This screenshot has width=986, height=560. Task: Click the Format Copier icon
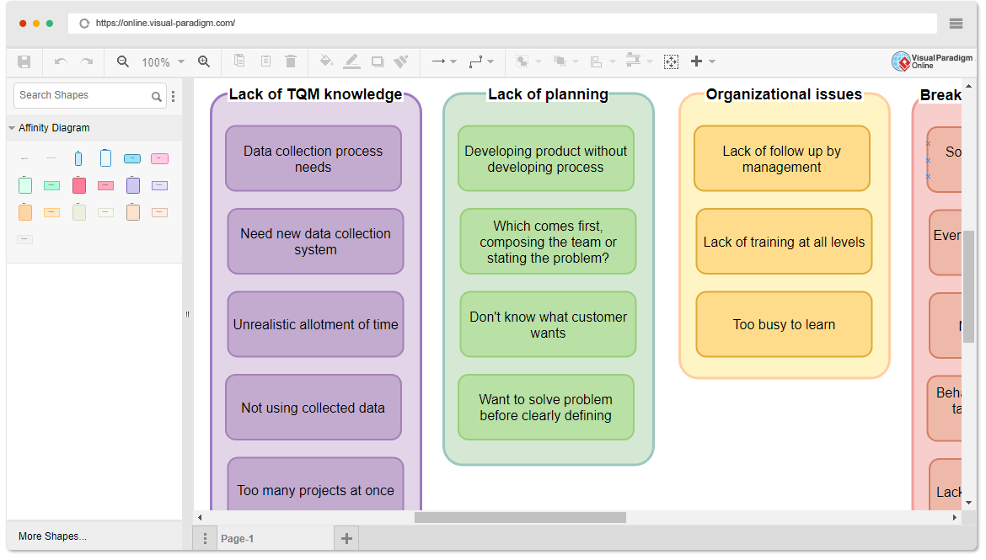click(x=401, y=61)
